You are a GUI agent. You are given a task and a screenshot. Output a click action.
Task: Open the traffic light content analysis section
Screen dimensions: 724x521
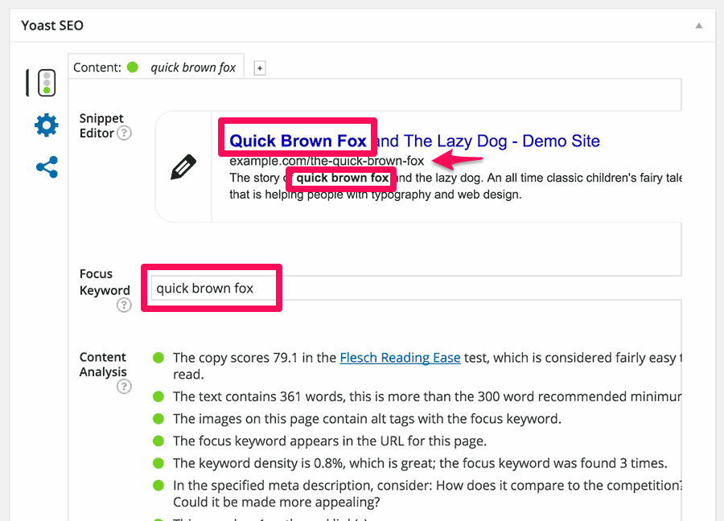[47, 83]
